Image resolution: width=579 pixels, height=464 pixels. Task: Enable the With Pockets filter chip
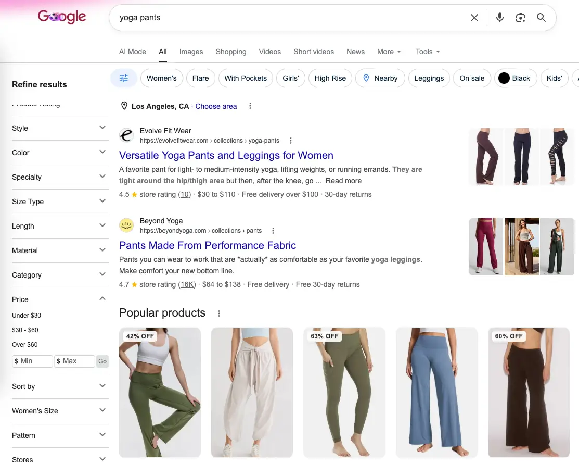coord(246,79)
